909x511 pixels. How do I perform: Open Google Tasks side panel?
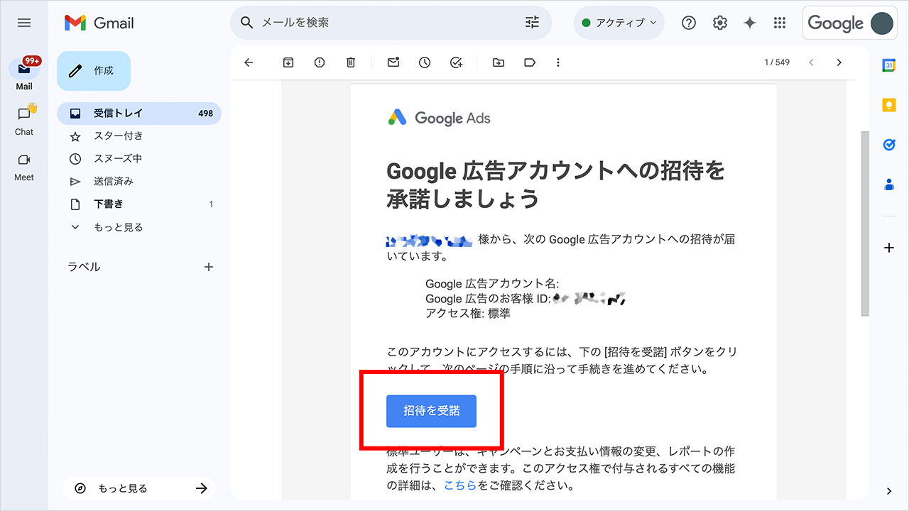point(889,145)
